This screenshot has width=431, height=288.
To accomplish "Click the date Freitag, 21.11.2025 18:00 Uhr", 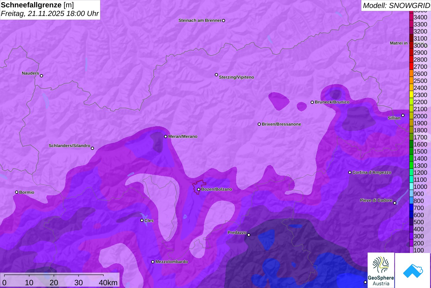I will point(50,14).
